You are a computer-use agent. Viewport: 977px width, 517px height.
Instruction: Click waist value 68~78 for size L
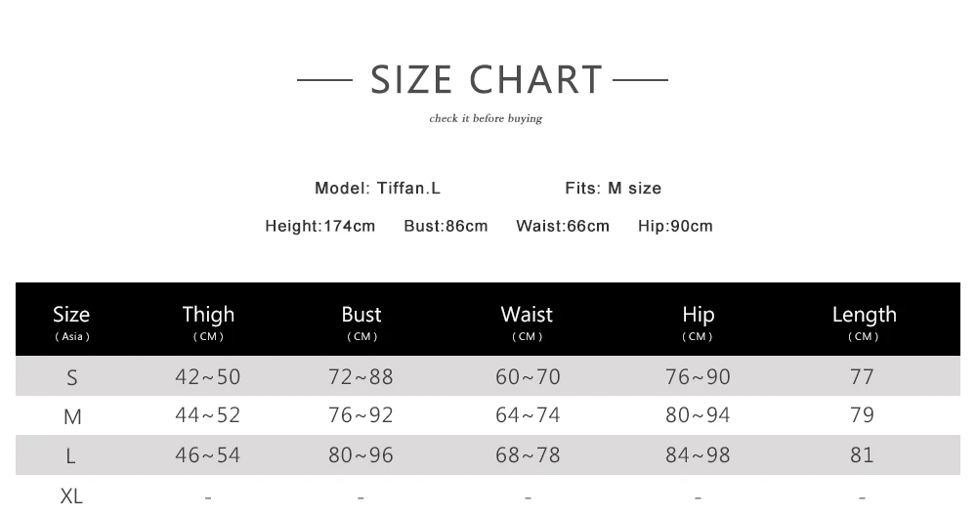tap(528, 455)
